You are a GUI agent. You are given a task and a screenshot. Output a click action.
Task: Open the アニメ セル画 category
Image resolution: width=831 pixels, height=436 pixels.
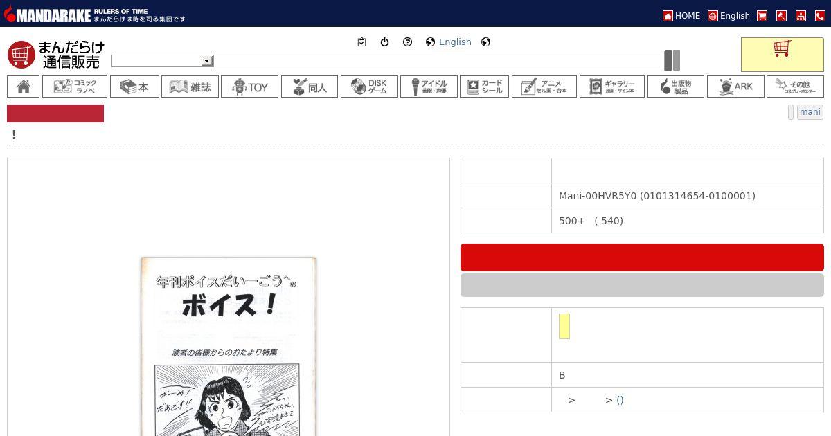[x=544, y=87]
